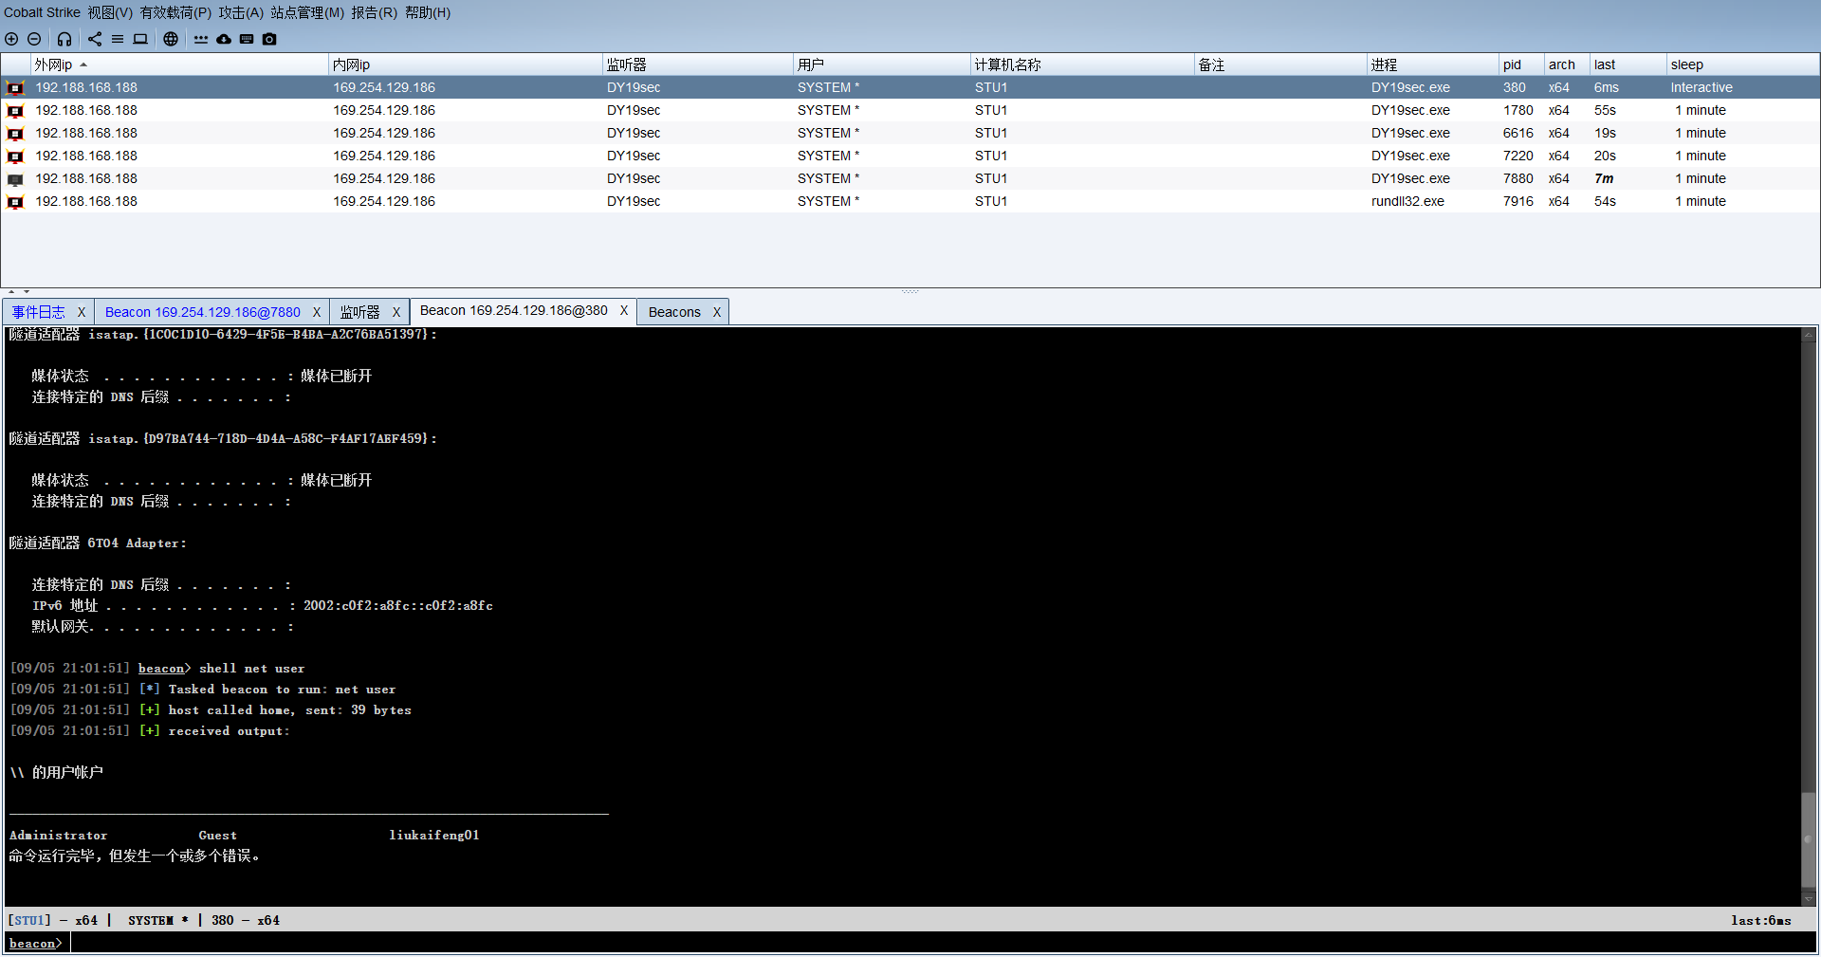Screen dimensions: 1821x957
Task: Click the connect to team server plus icon
Action: coord(11,39)
